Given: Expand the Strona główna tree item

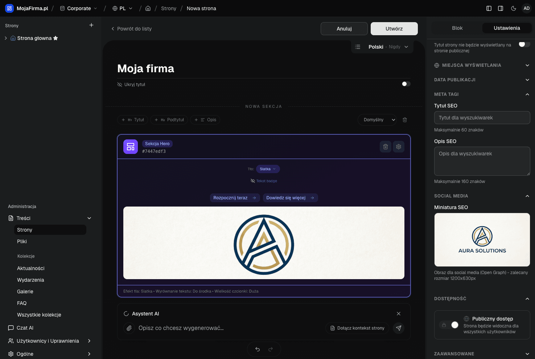Looking at the screenshot, I should (6, 38).
